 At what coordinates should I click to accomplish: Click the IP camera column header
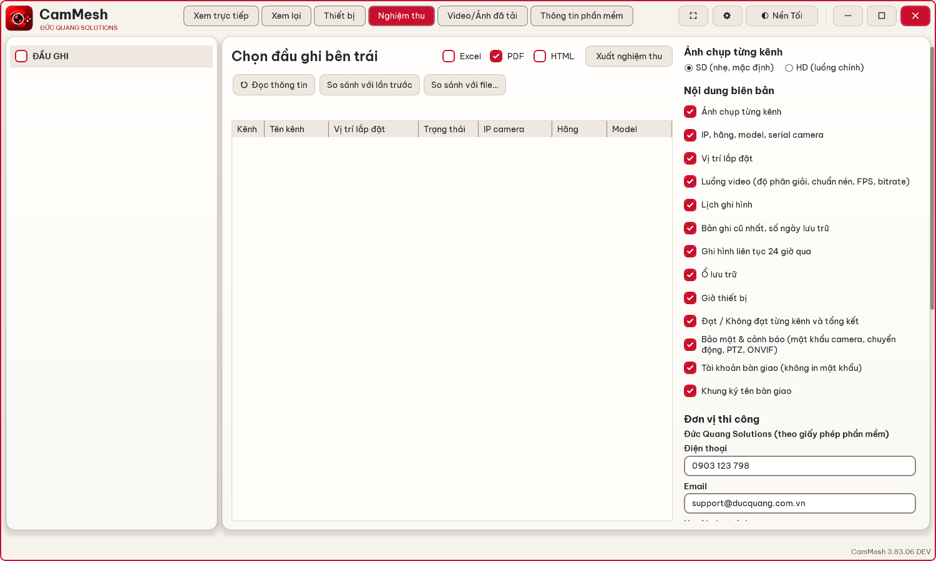(x=515, y=129)
